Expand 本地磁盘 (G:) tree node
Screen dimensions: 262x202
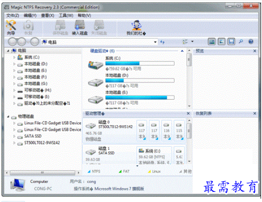[14, 84]
